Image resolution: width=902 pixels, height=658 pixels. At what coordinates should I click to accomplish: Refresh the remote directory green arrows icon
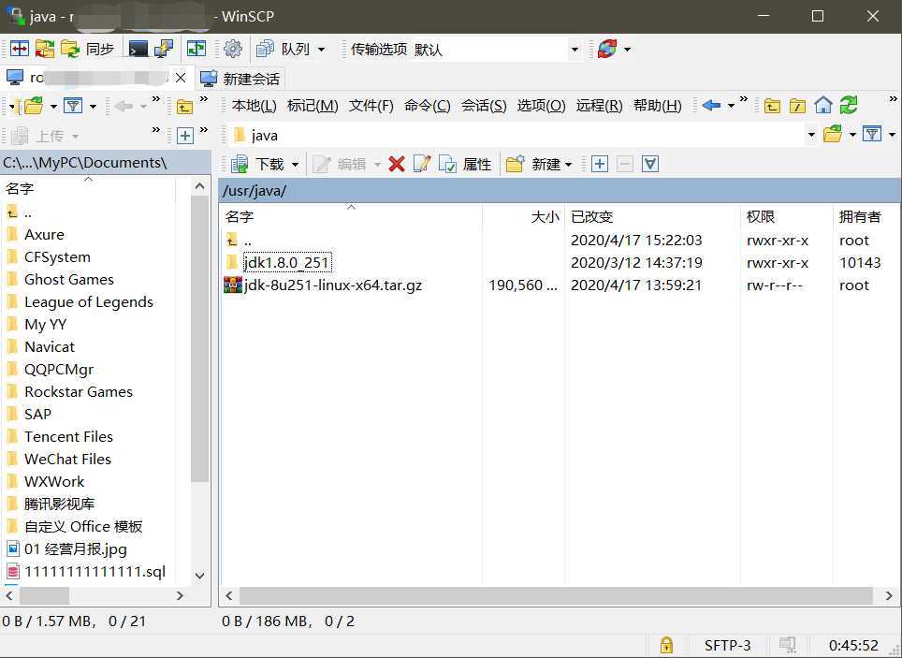(x=849, y=106)
